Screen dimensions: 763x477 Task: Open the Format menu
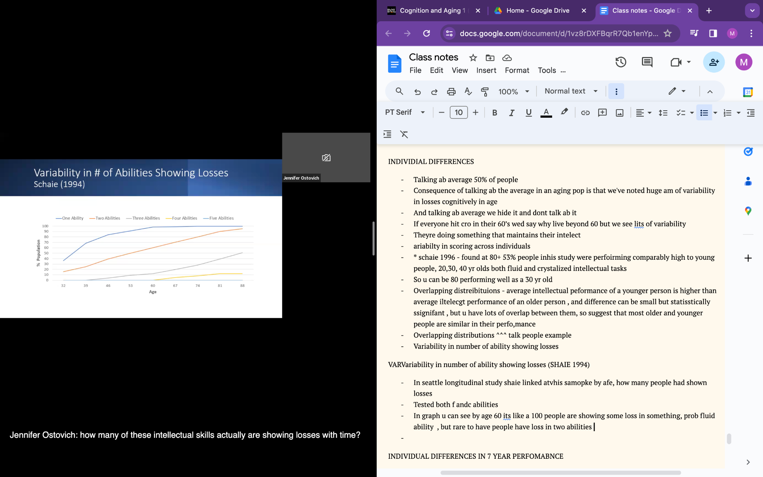[x=517, y=70]
